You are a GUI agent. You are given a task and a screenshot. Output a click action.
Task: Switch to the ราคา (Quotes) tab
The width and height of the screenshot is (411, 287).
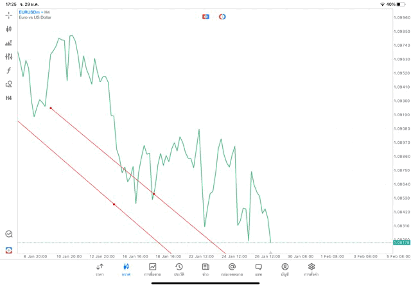coord(100,269)
